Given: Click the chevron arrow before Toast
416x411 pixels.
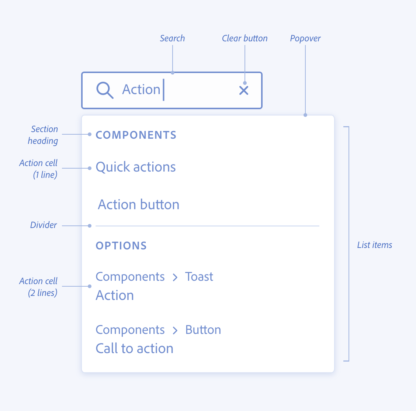Looking at the screenshot, I should tap(175, 277).
